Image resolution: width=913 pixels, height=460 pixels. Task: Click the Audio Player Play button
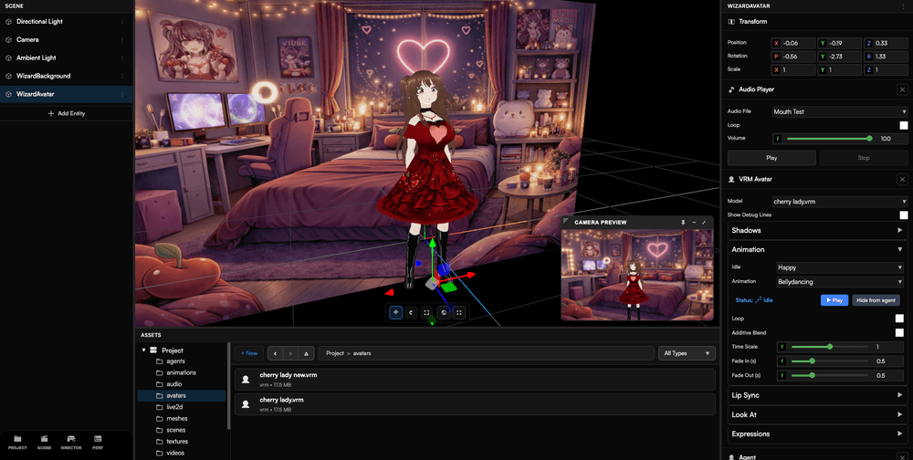[771, 158]
